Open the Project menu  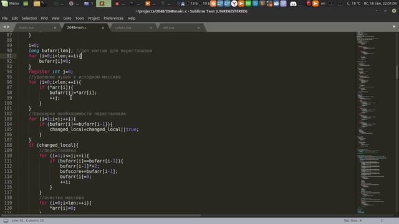click(94, 18)
